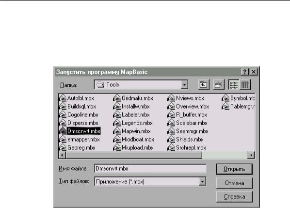Click the scrollbar left arrow

tap(62, 155)
